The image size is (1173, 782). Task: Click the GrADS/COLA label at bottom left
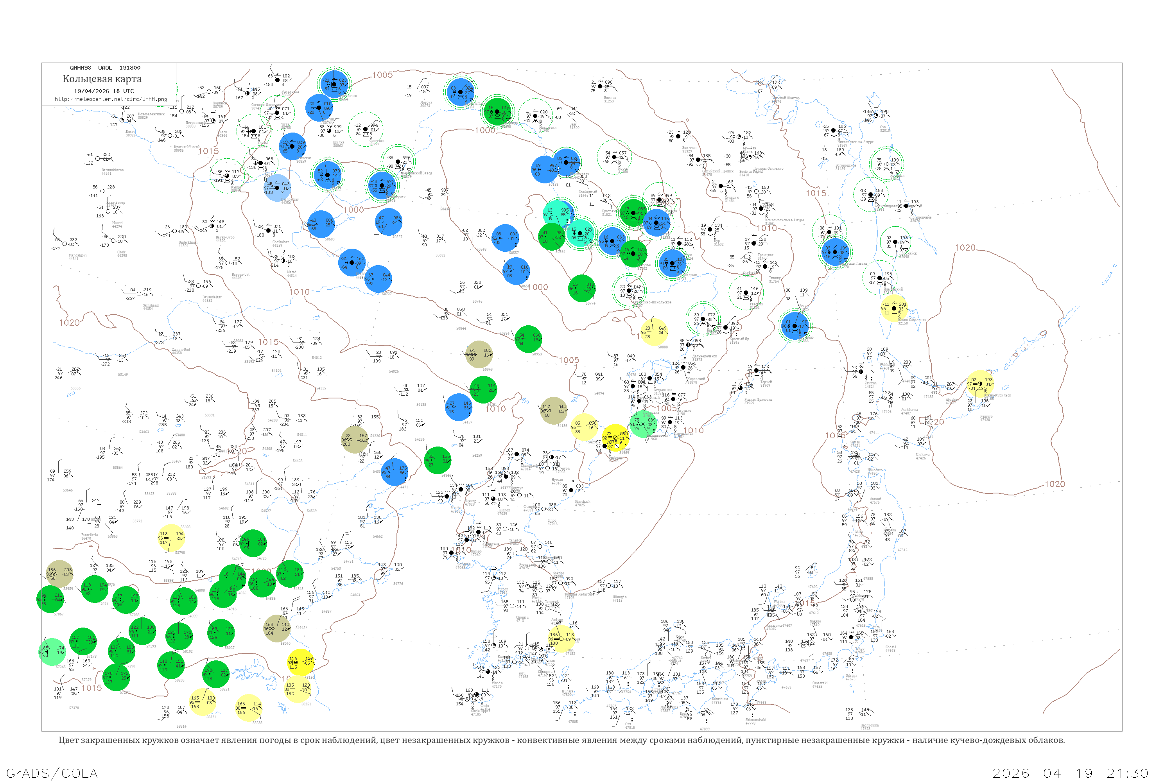pos(52,773)
